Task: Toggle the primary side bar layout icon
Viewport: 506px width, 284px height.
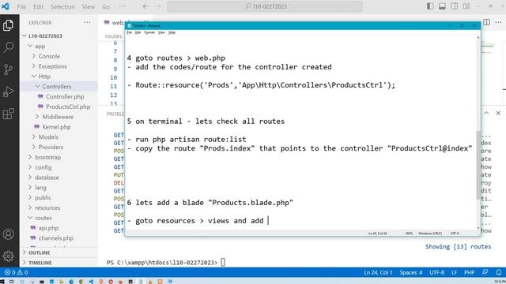Action: tap(430, 6)
